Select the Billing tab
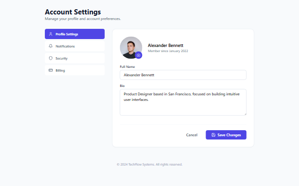Image resolution: width=299 pixels, height=186 pixels. tap(75, 70)
